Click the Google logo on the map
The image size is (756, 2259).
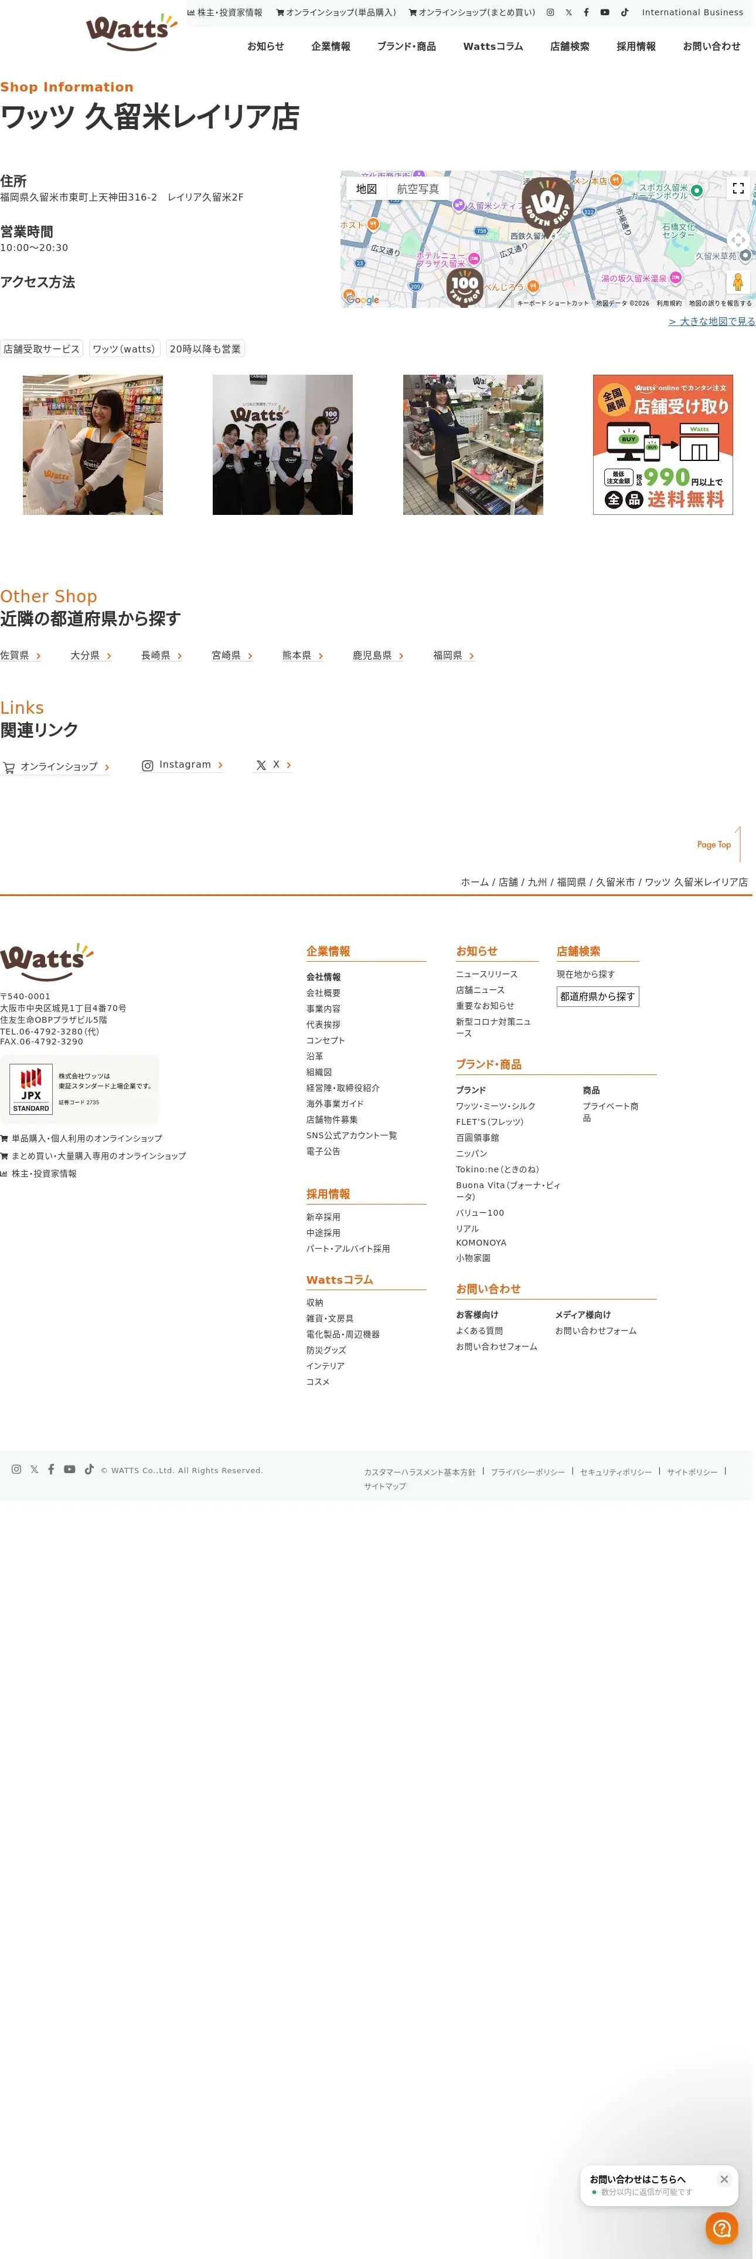click(362, 300)
